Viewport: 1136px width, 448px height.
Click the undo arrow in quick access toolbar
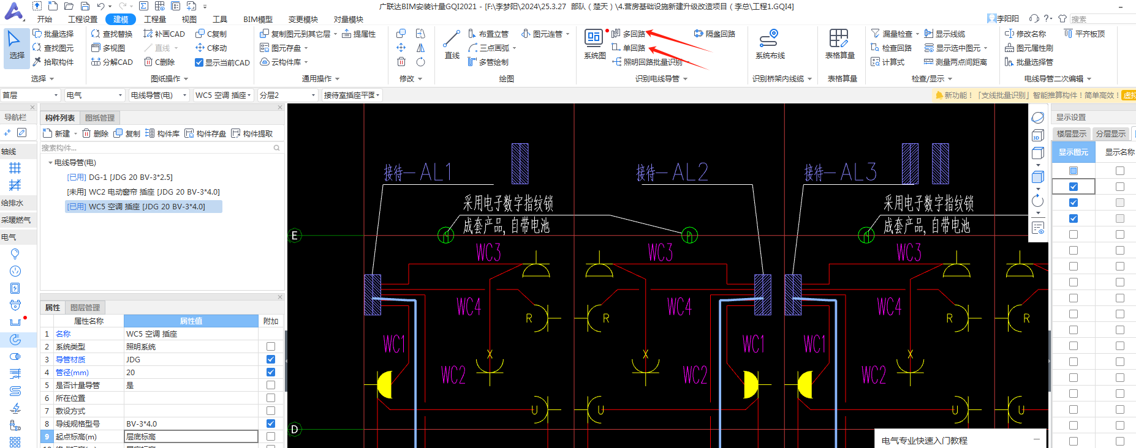pyautogui.click(x=100, y=6)
